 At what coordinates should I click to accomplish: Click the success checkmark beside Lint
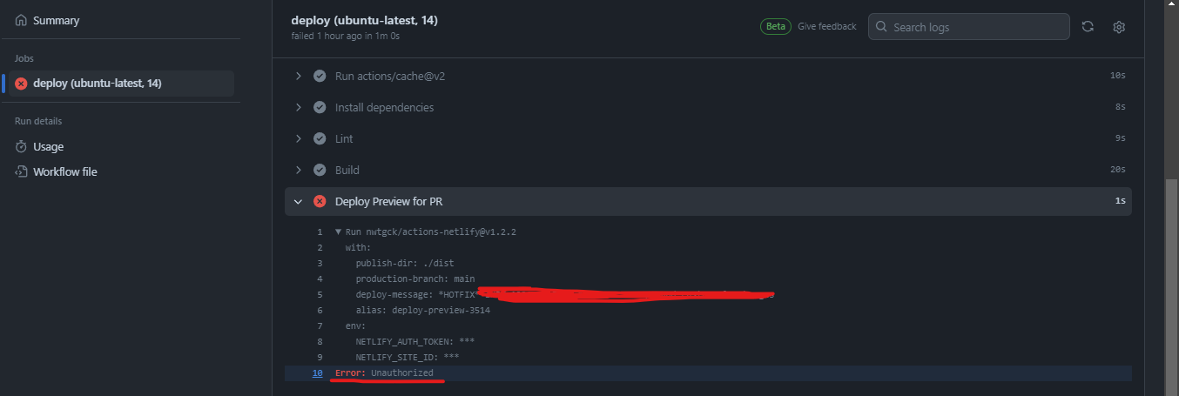coord(320,138)
